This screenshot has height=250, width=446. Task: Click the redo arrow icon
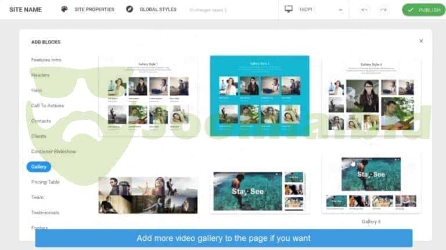click(x=383, y=10)
